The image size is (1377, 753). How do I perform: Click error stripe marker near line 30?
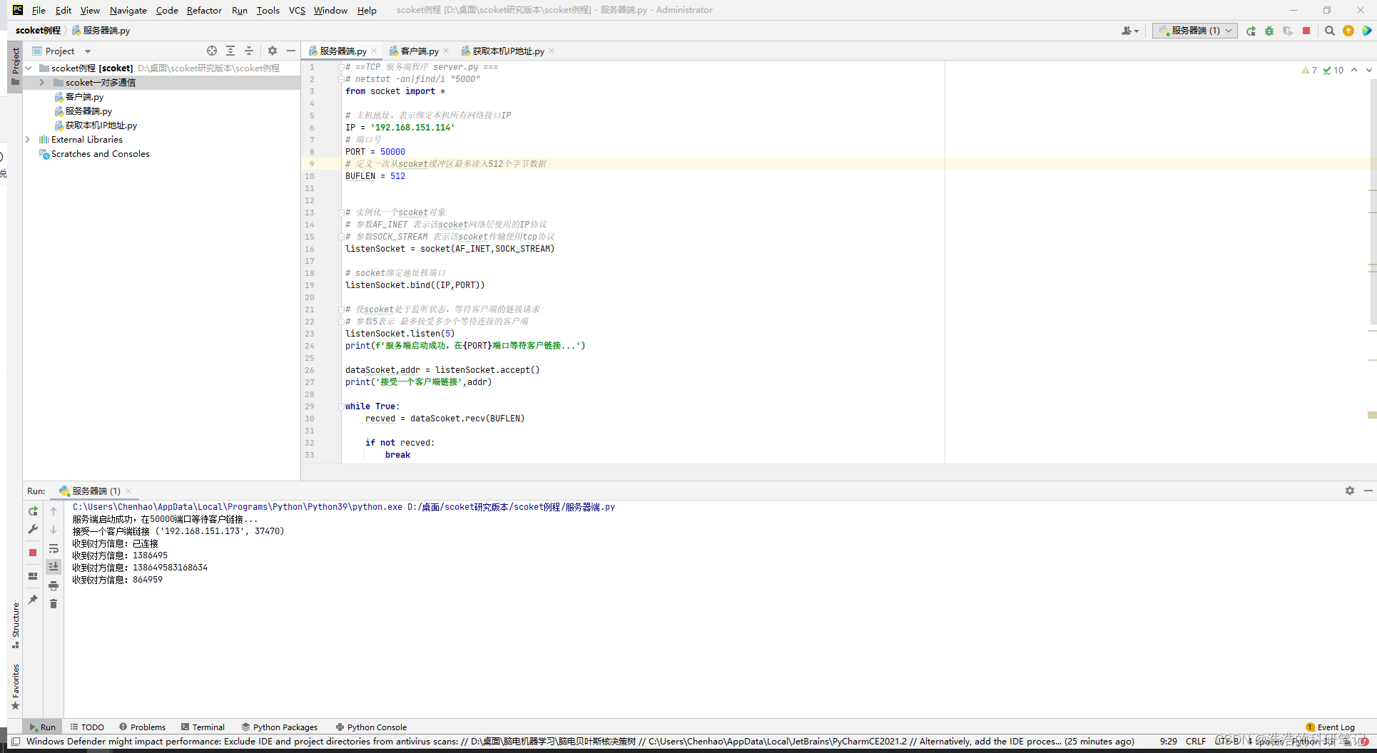1372,415
